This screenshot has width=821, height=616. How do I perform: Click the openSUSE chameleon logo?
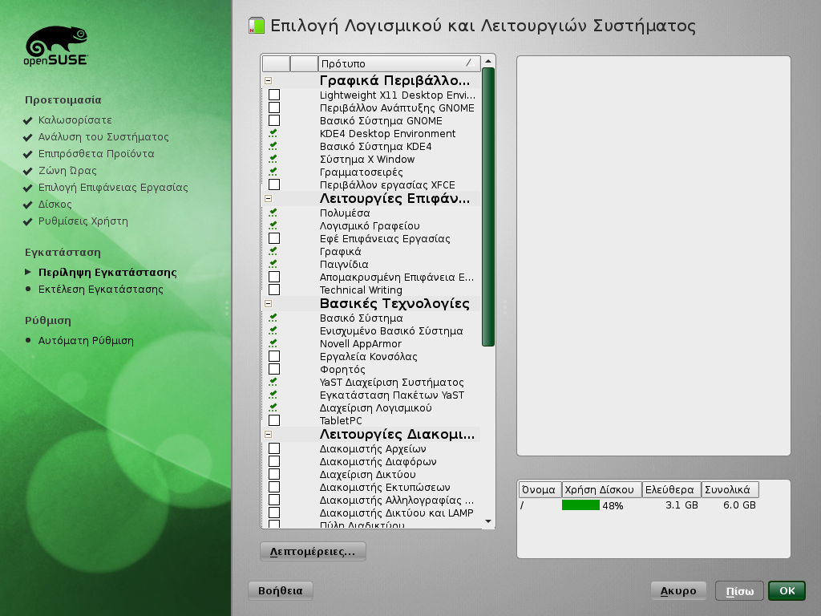tap(56, 46)
